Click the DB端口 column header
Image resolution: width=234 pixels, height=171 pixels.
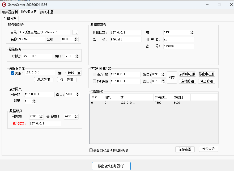181,97
